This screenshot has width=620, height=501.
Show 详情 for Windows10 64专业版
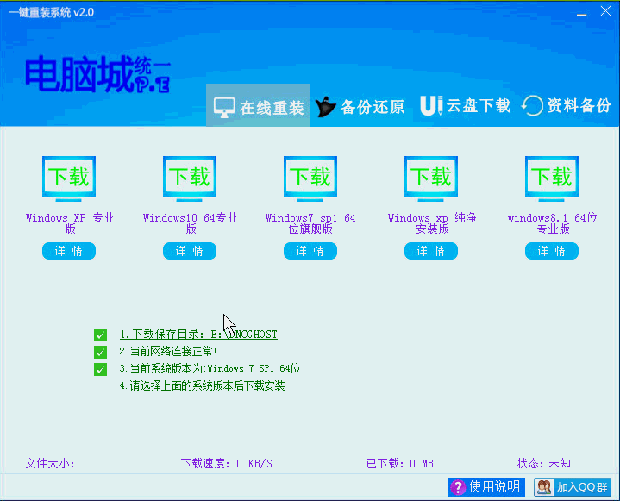coord(190,251)
